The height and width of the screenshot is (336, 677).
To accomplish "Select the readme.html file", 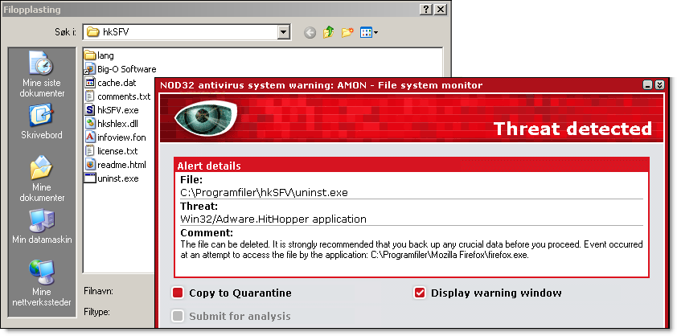I will [115, 165].
